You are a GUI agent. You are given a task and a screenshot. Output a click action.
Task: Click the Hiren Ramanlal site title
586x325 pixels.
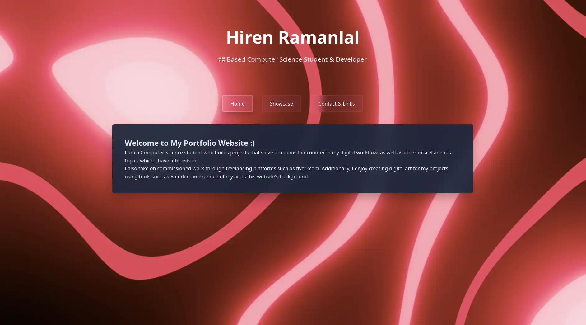pos(293,37)
